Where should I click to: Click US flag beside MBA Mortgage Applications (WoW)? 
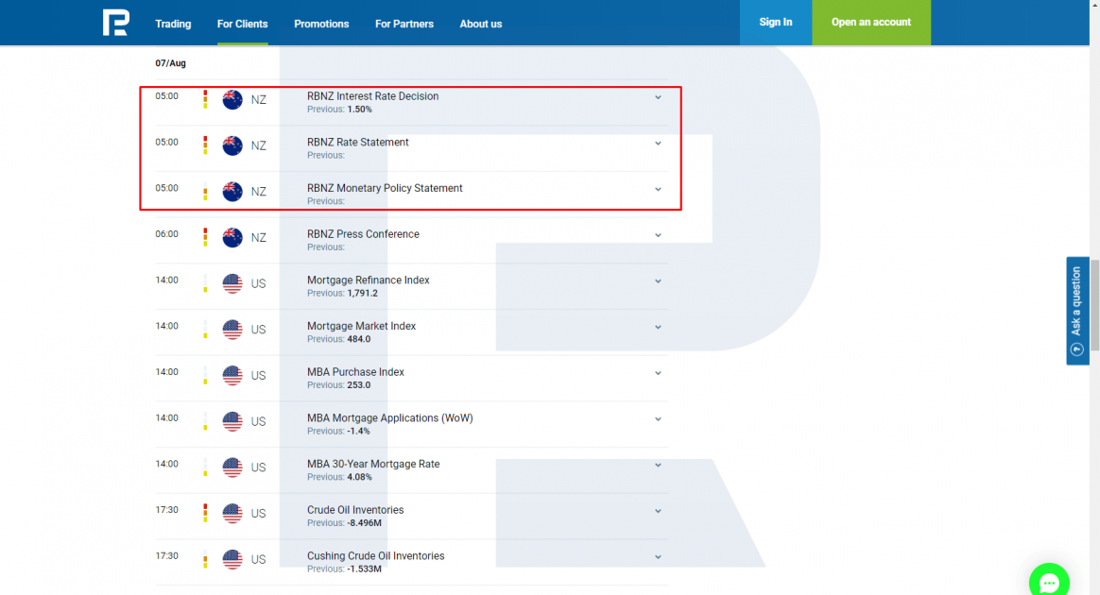(x=232, y=421)
